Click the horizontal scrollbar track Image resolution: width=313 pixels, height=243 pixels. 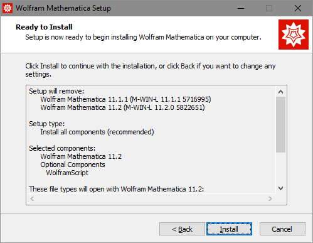tap(151, 198)
